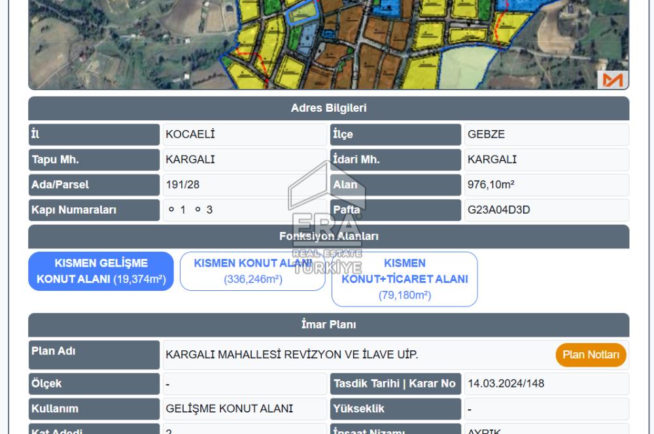Click the İmar Planı section header
Screen dimensions: 654x434
tap(329, 325)
